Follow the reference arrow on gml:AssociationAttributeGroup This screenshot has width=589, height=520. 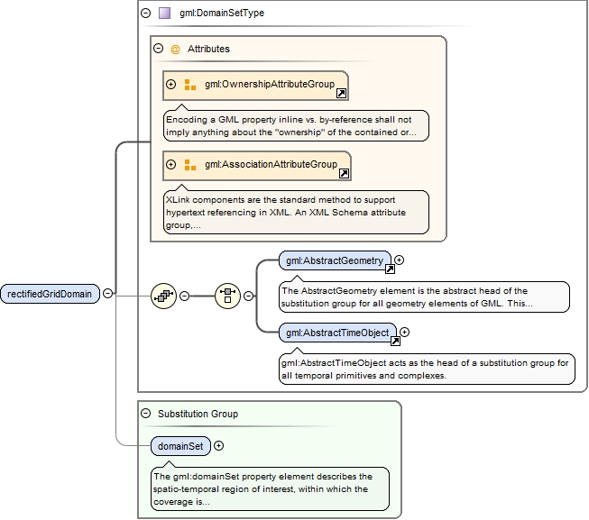tap(344, 173)
